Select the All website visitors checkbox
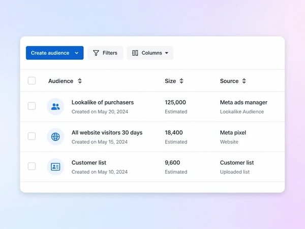The height and width of the screenshot is (229, 305). (32, 136)
